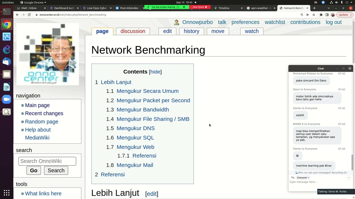Switch to the aprs weather tab

[x=261, y=8]
